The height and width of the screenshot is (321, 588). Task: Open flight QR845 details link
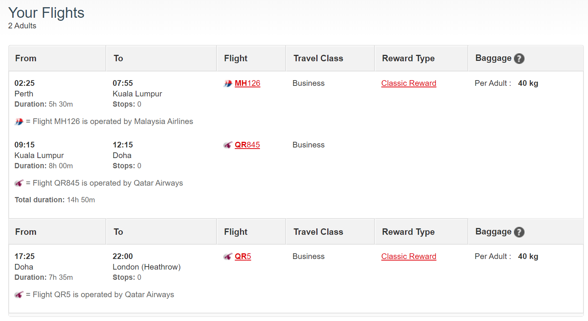point(247,145)
